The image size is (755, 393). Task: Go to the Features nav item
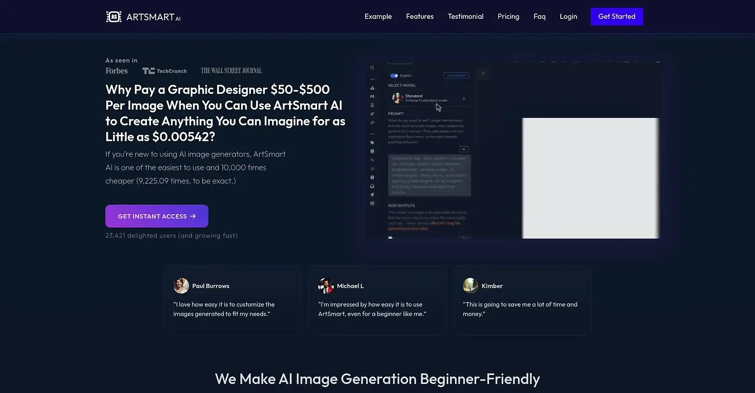click(420, 17)
